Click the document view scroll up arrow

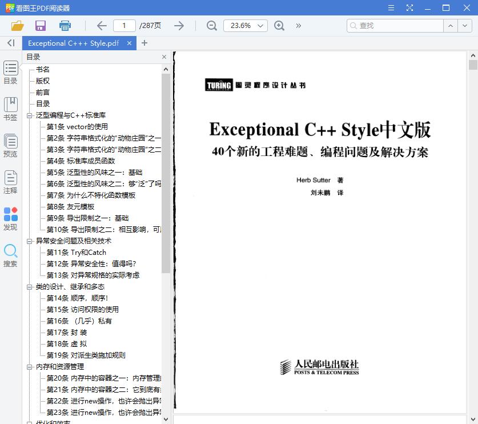click(473, 55)
